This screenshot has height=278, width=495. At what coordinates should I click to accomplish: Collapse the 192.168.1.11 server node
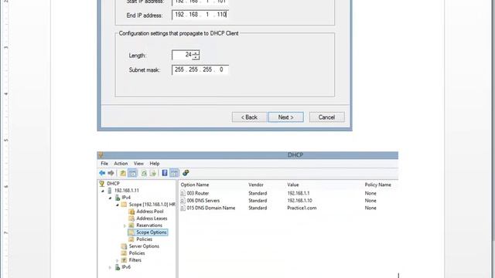(x=103, y=191)
